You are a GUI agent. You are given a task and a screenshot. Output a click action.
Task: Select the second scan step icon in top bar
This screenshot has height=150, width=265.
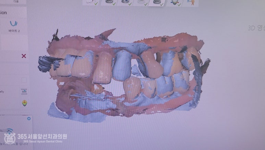[110, 2]
